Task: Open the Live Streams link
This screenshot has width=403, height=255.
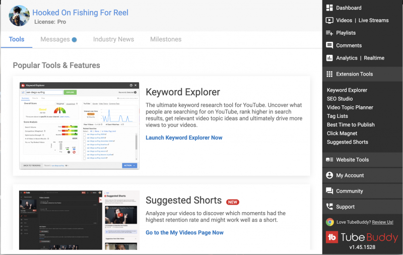Action: tap(373, 21)
